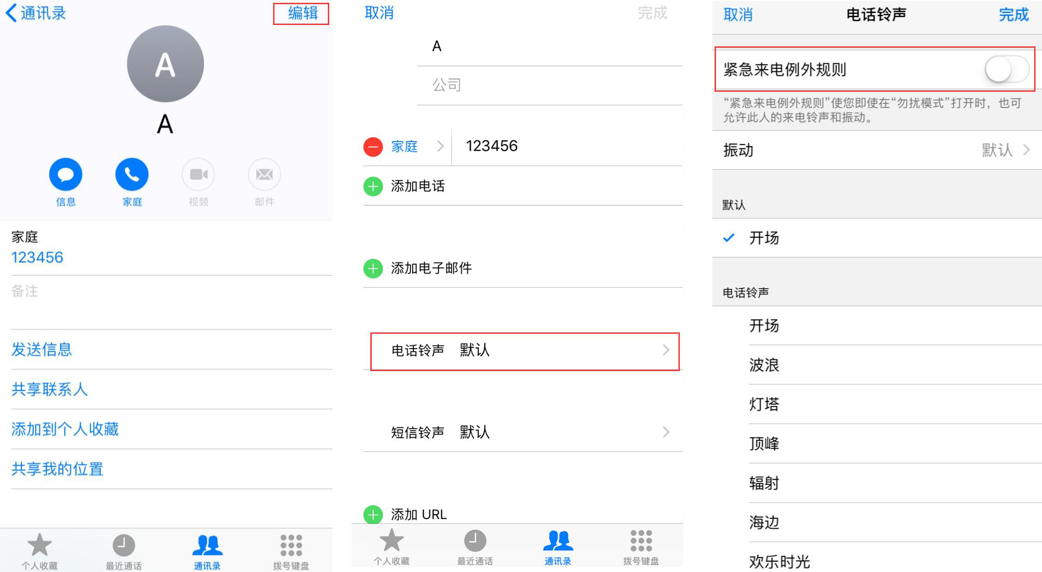
Task: Open 个人收藏 tab in middle edit screen
Action: 392,547
